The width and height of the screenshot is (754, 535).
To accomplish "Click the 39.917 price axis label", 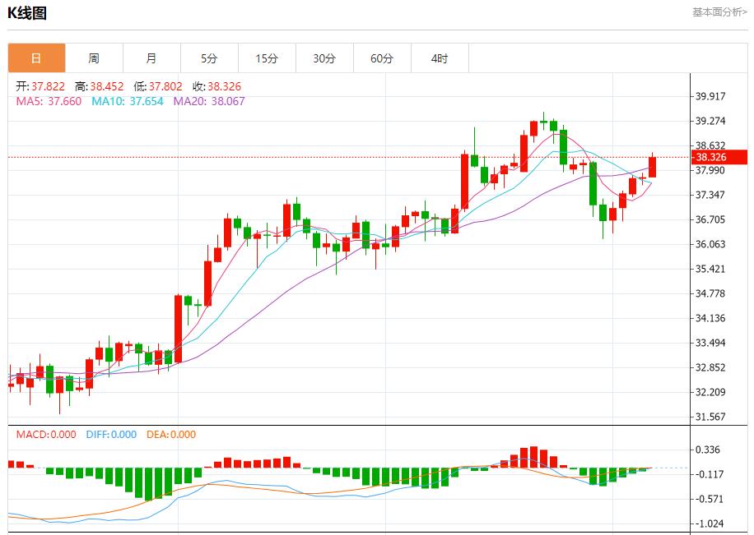I will 711,95.
